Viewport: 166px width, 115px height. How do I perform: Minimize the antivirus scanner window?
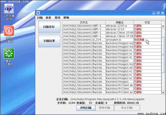pyautogui.click(x=154, y=13)
